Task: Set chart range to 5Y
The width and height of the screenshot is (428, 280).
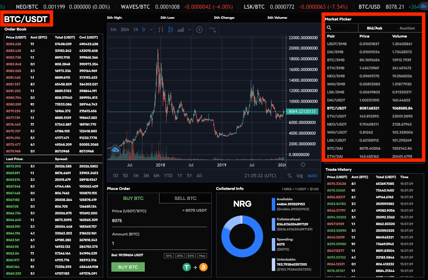Action: tap(189, 176)
